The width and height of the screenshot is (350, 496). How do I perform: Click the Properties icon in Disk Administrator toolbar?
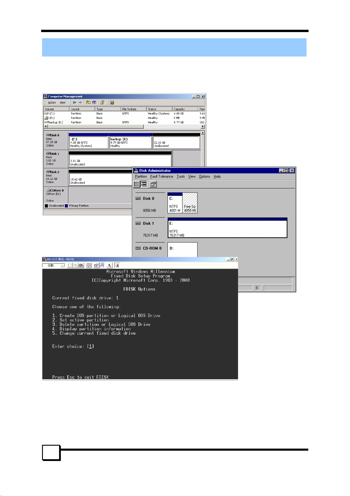tap(153, 184)
